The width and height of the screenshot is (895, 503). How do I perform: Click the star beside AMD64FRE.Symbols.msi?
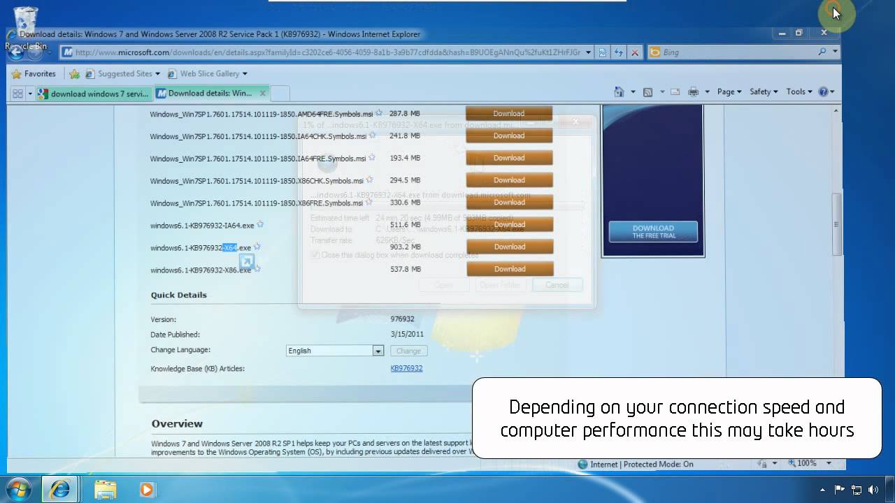pos(379,112)
